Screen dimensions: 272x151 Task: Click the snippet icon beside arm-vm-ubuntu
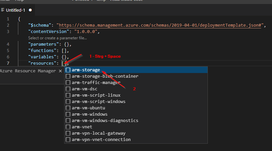pyautogui.click(x=68, y=108)
